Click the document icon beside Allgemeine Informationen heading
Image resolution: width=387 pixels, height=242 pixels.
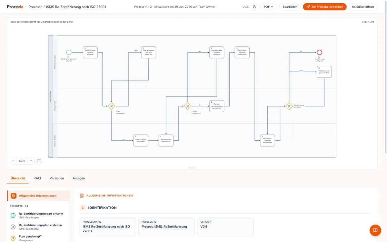(82, 196)
